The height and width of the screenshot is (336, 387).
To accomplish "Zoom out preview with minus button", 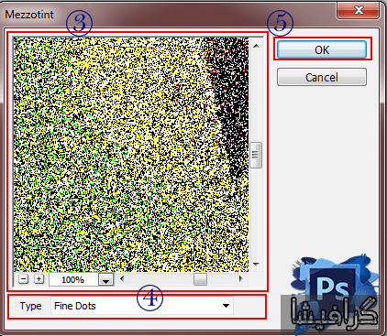I will [24, 279].
